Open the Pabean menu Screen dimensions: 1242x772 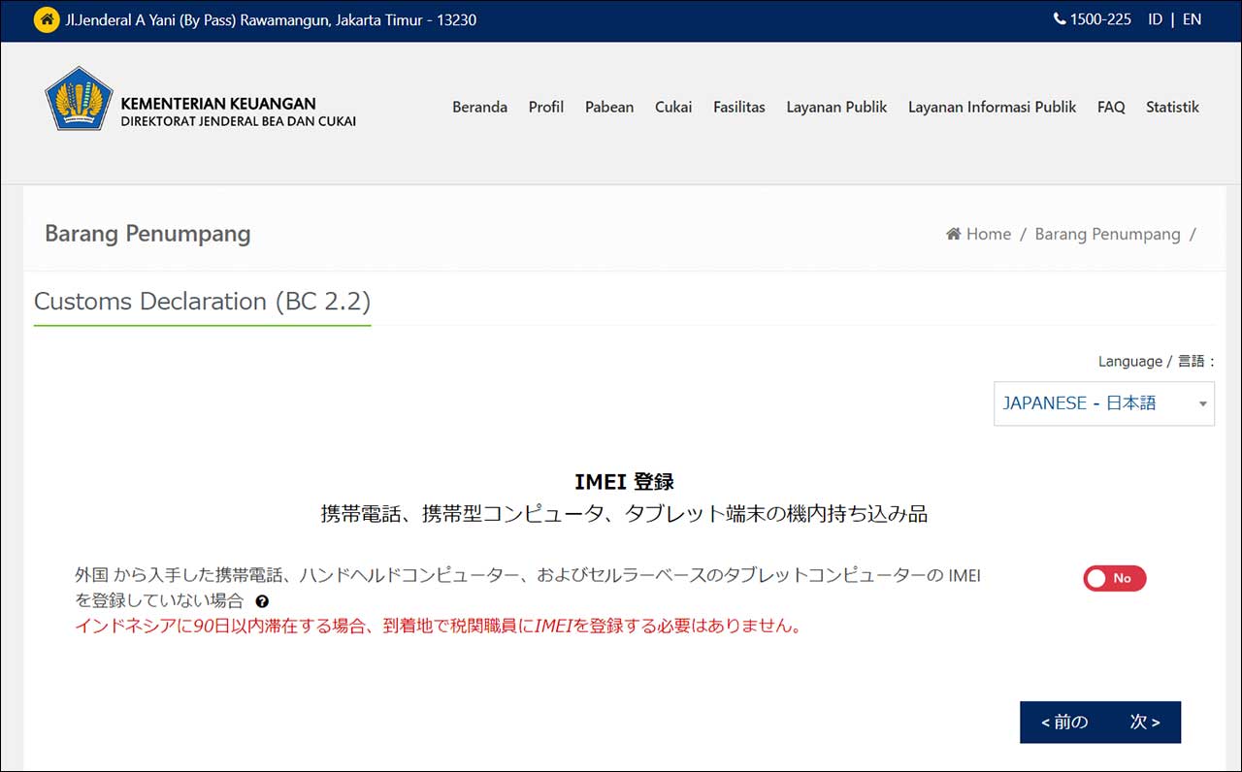(x=609, y=108)
